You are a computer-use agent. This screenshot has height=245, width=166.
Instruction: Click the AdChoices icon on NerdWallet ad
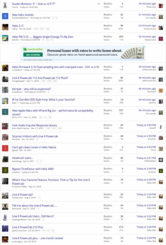(x=144, y=47)
